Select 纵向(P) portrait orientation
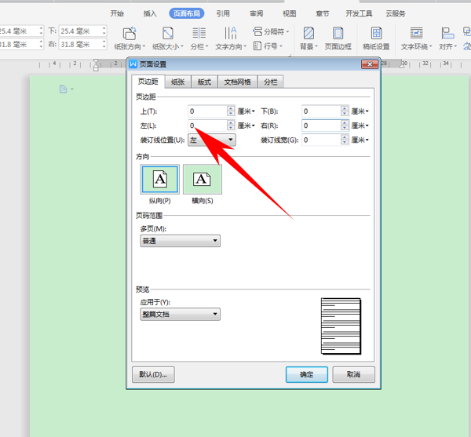The image size is (471, 437). (x=160, y=179)
